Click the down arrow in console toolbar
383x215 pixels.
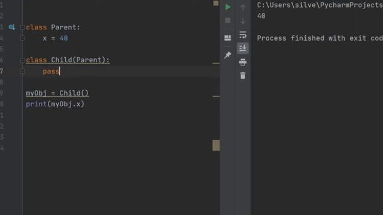click(242, 21)
